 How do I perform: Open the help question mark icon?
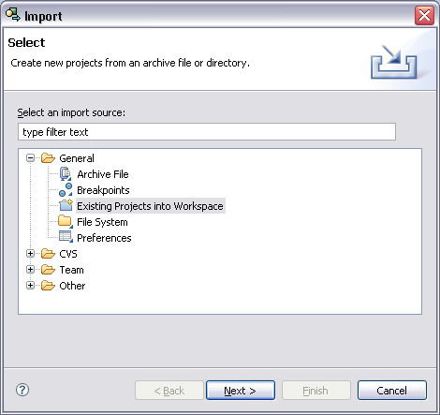click(22, 390)
